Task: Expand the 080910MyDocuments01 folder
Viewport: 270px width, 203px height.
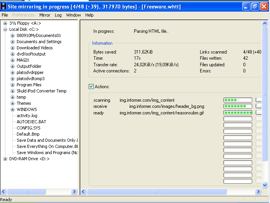Action: pos(12,35)
